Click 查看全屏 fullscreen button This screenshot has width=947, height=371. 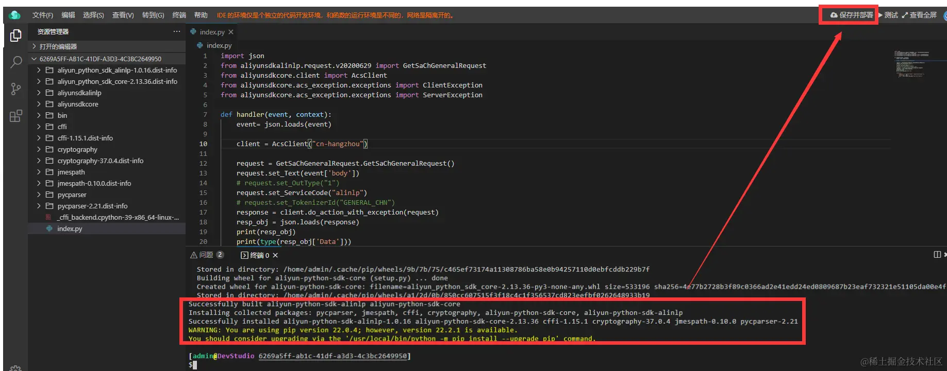point(919,15)
